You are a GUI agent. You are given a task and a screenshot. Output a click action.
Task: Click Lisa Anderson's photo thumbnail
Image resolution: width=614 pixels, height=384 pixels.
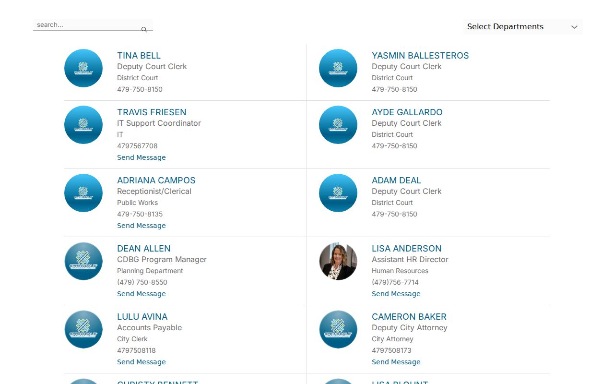point(338,261)
